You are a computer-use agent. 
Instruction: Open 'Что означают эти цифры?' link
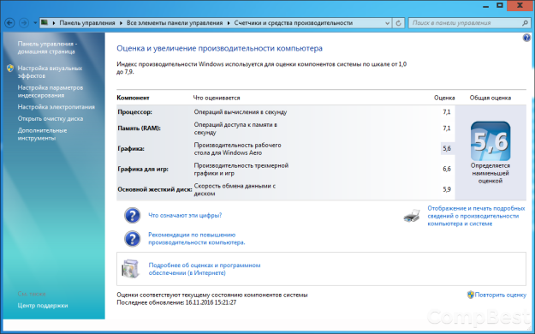(x=185, y=215)
